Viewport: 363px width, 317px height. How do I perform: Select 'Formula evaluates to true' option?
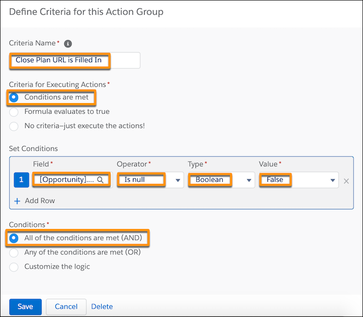tap(13, 112)
